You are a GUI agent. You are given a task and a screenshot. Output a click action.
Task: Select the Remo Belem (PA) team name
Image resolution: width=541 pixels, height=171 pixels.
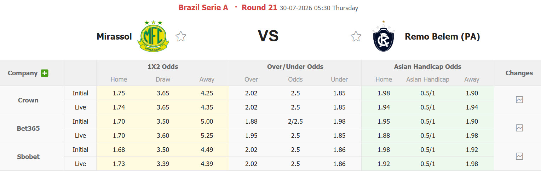pos(442,36)
